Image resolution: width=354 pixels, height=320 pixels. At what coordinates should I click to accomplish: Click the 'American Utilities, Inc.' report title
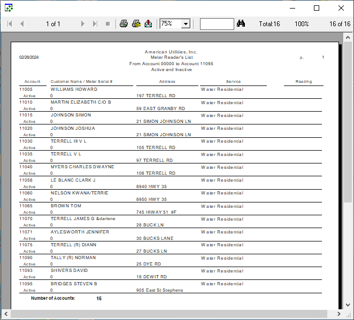coord(171,52)
